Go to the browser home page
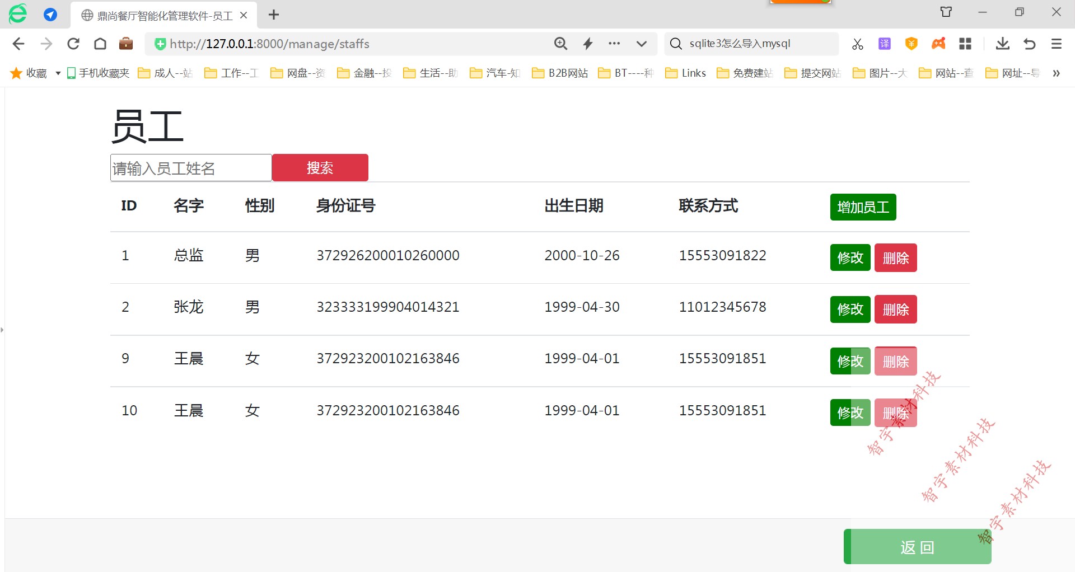 100,44
